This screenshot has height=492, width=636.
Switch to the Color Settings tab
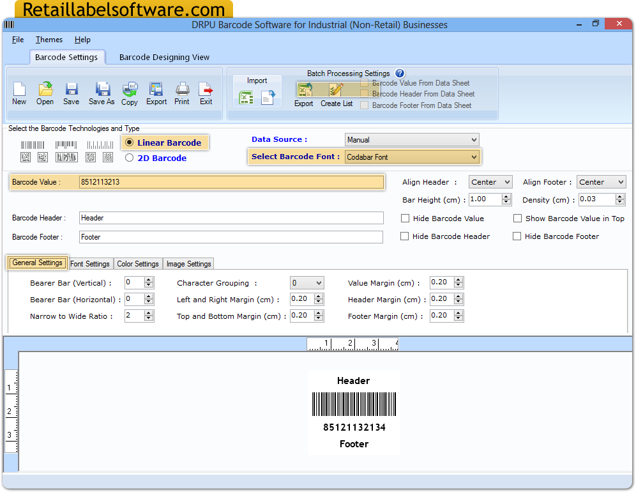click(137, 263)
